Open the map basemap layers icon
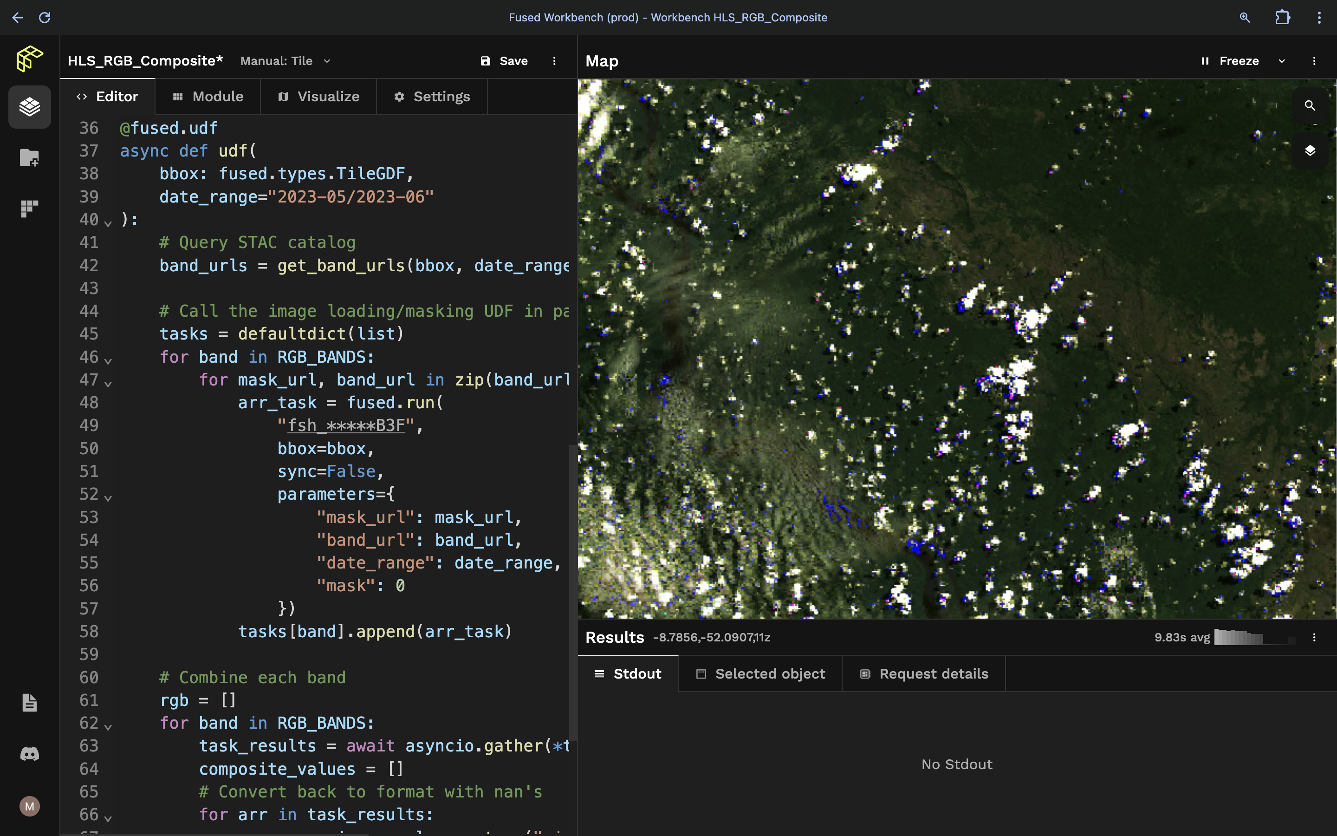The width and height of the screenshot is (1337, 836). (x=1309, y=150)
